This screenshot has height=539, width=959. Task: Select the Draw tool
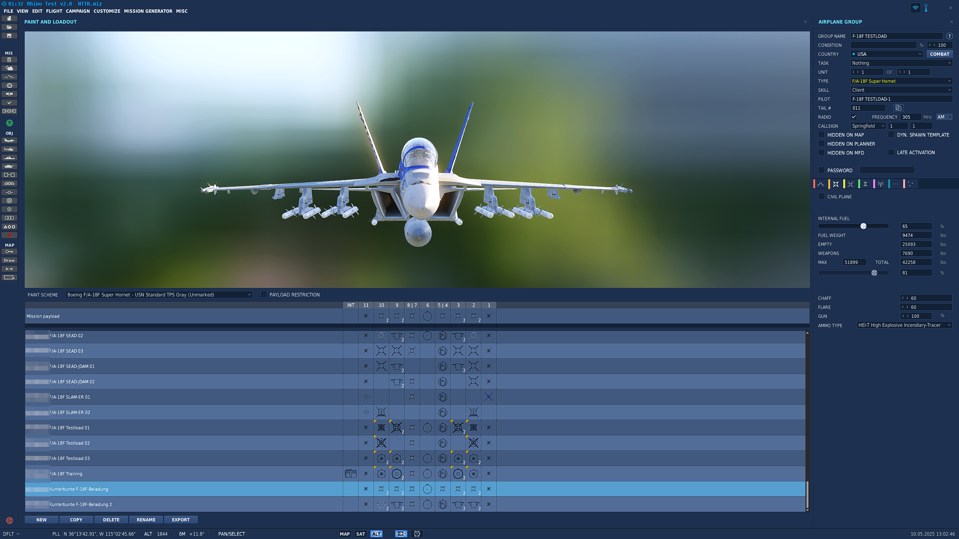[x=9, y=260]
